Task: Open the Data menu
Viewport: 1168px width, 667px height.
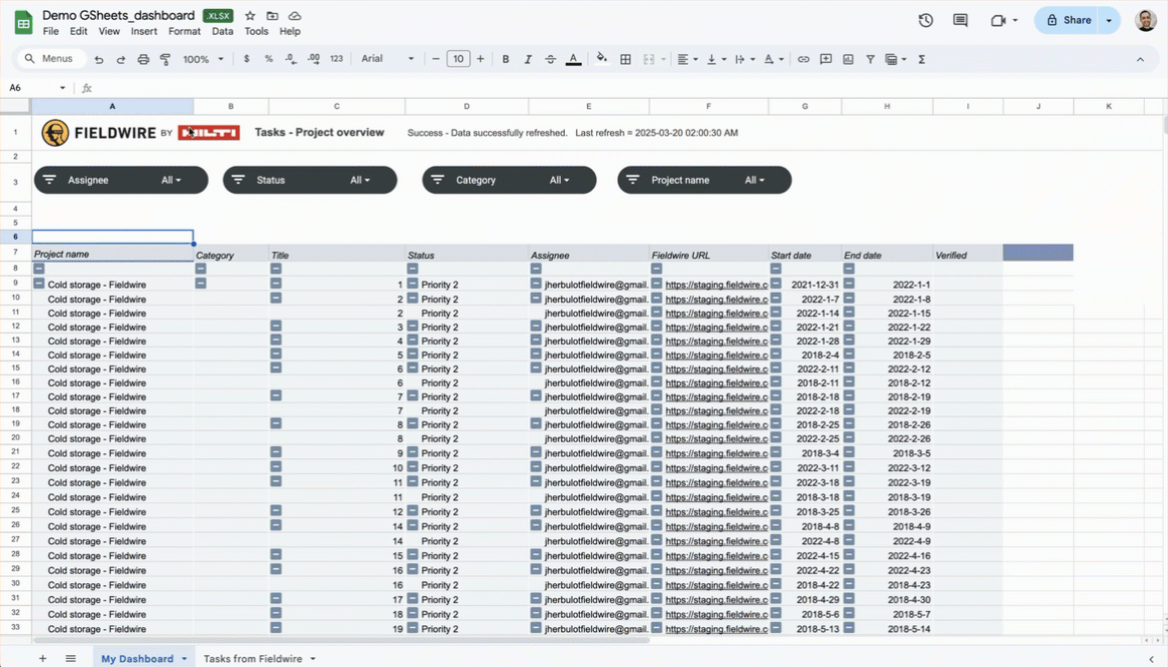Action: 222,32
